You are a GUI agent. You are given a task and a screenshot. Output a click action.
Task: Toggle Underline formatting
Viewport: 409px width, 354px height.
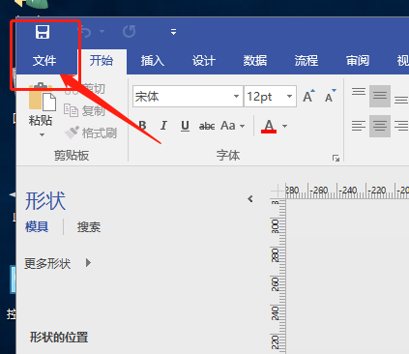coord(185,126)
